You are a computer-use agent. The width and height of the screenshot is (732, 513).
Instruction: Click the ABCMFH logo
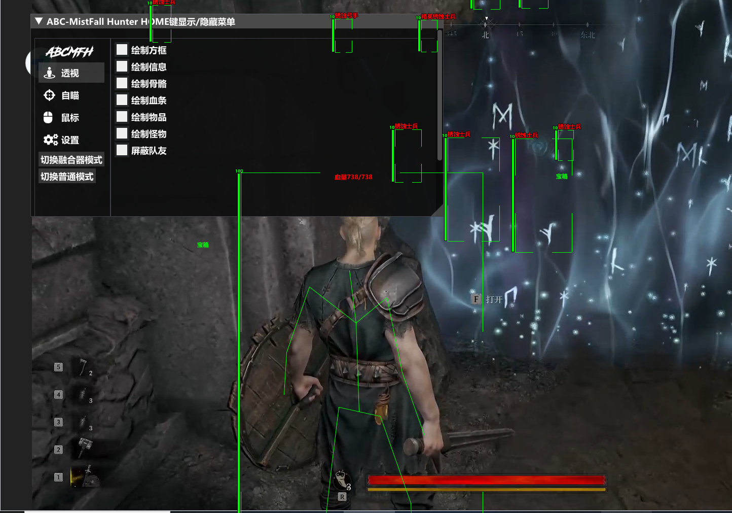69,52
